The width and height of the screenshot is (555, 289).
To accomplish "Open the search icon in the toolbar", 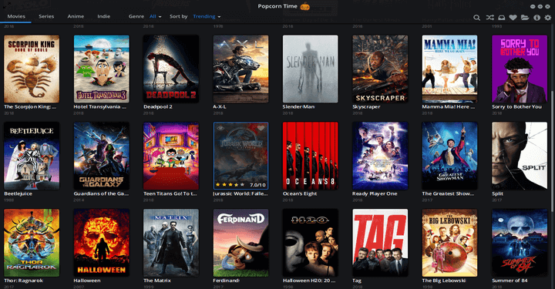I will (477, 17).
